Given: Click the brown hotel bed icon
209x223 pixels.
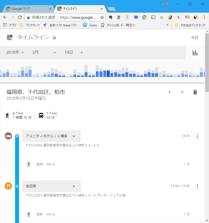Looking at the screenshot, I should tap(8, 136).
